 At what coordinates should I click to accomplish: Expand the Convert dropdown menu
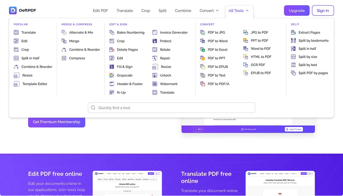point(209,10)
